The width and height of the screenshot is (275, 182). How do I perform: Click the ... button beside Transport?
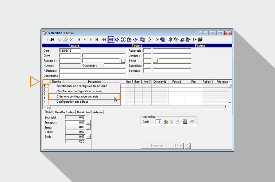coord(88,123)
